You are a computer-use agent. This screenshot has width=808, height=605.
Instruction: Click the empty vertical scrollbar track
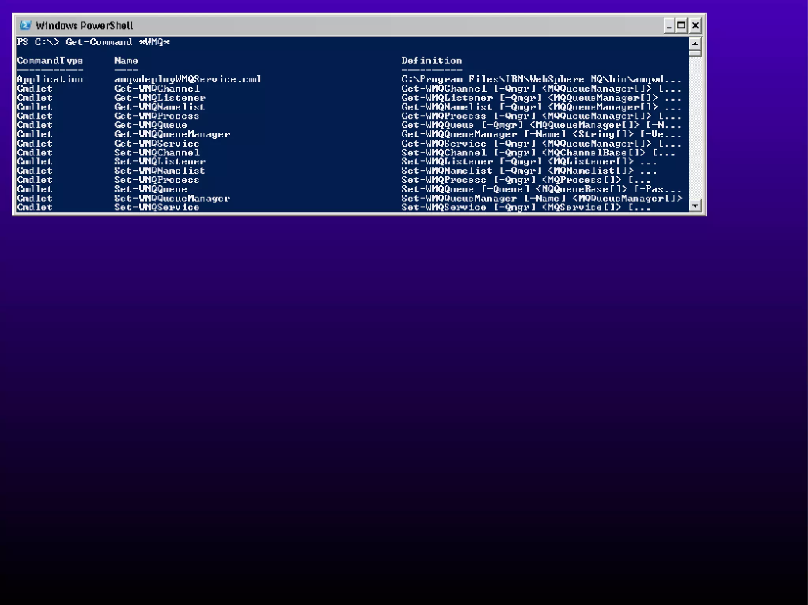695,126
